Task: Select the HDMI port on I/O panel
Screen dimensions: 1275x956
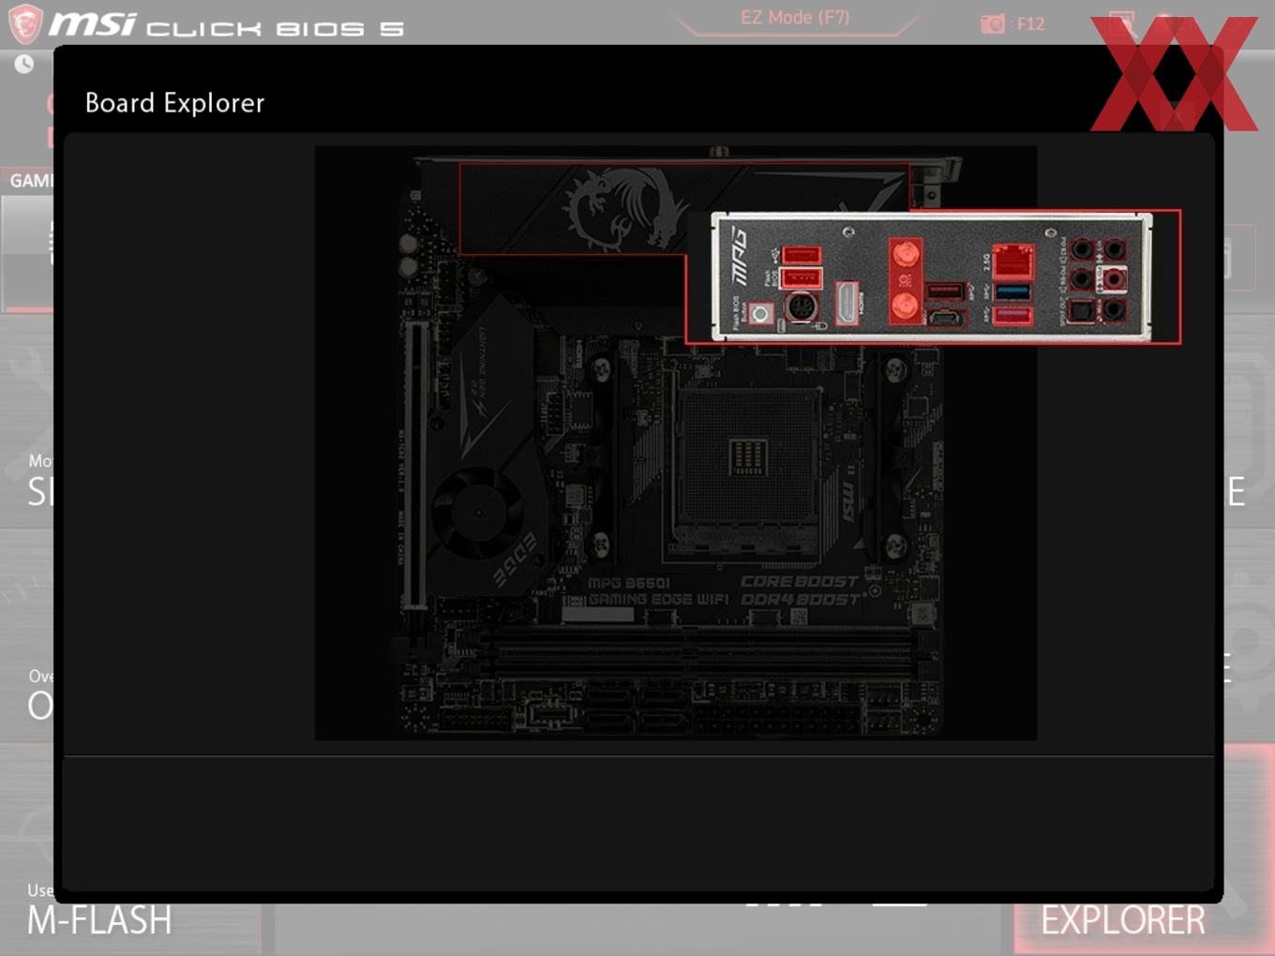Action: point(847,304)
